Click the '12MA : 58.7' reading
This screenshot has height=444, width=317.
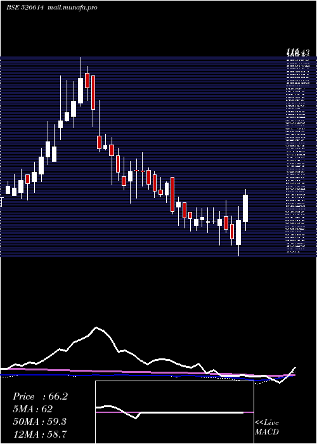(40, 434)
